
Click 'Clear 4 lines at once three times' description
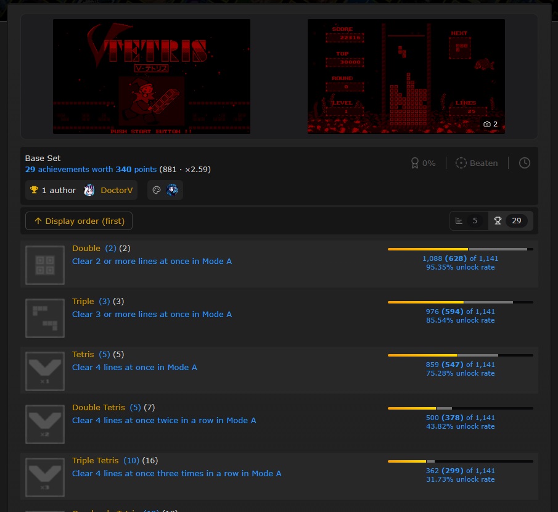177,474
